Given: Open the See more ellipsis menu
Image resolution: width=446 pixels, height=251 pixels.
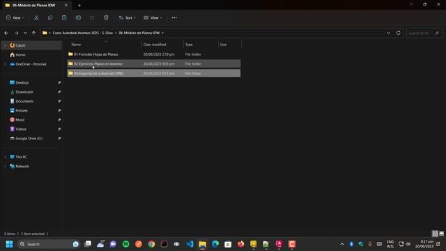Looking at the screenshot, I should 174,17.
